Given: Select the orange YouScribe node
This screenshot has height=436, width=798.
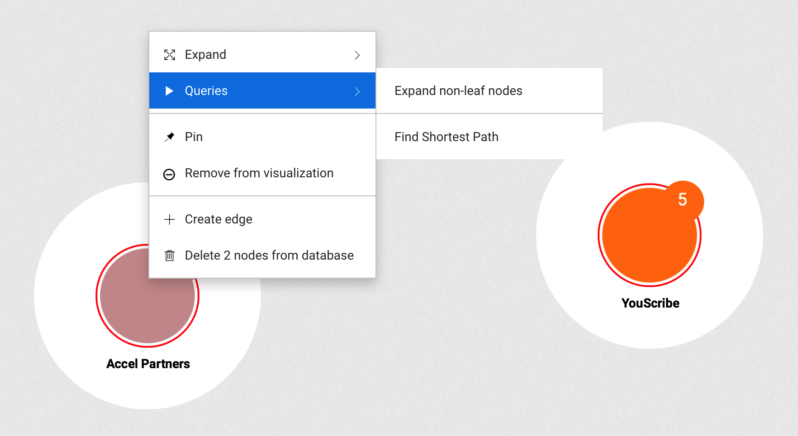Looking at the screenshot, I should 649,235.
